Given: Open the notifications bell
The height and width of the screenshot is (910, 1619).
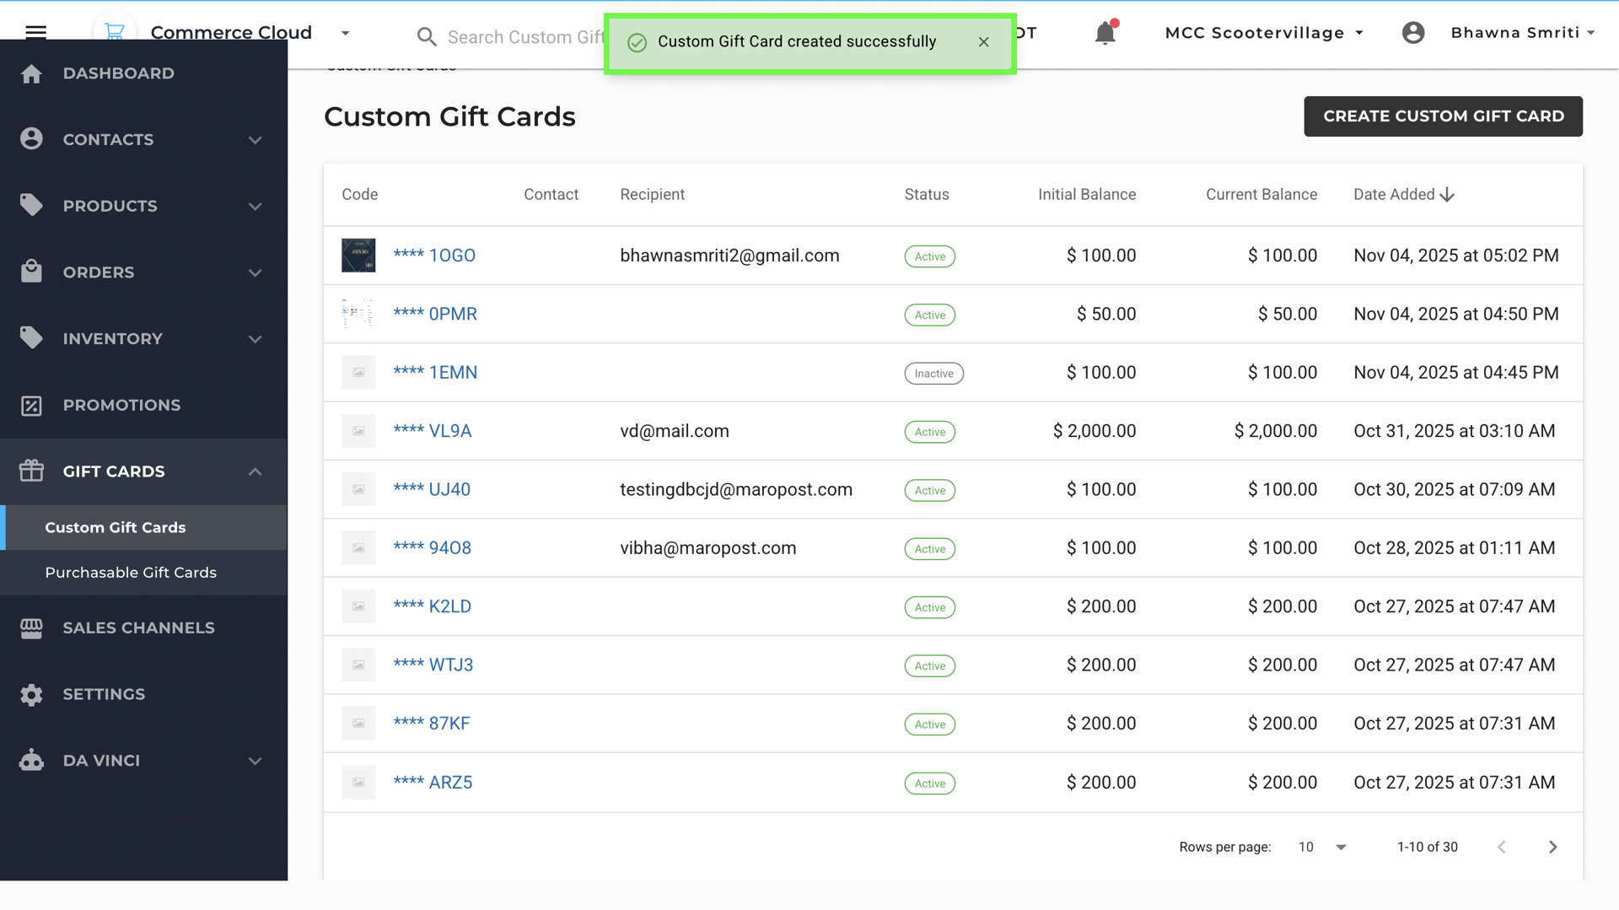Looking at the screenshot, I should [x=1105, y=33].
